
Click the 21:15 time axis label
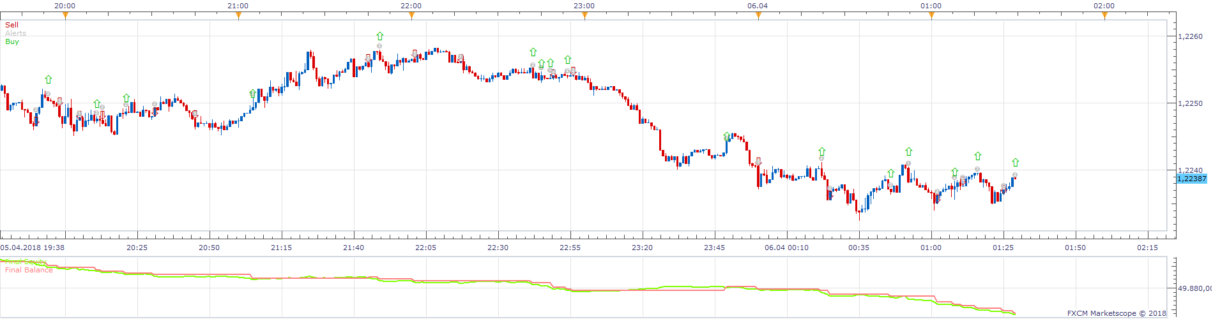(281, 248)
